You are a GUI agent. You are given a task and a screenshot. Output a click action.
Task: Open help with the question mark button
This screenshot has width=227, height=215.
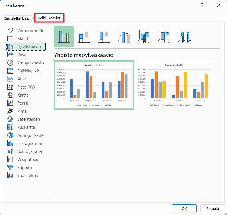coord(202,5)
